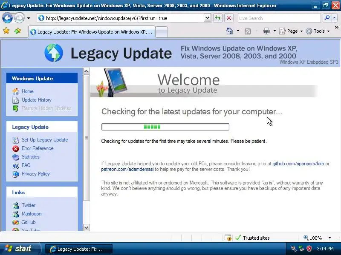Open a new blank tab
The image size is (341, 255).
162,32
